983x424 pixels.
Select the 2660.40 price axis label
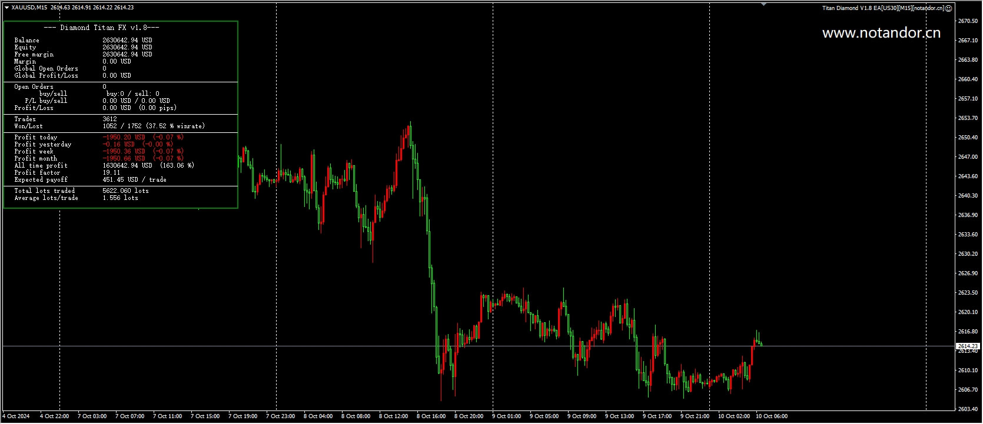point(968,79)
